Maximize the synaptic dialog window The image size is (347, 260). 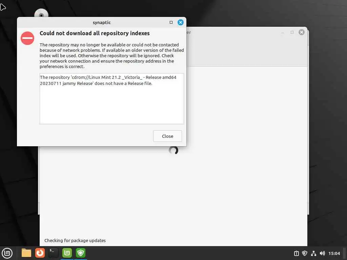(x=171, y=22)
